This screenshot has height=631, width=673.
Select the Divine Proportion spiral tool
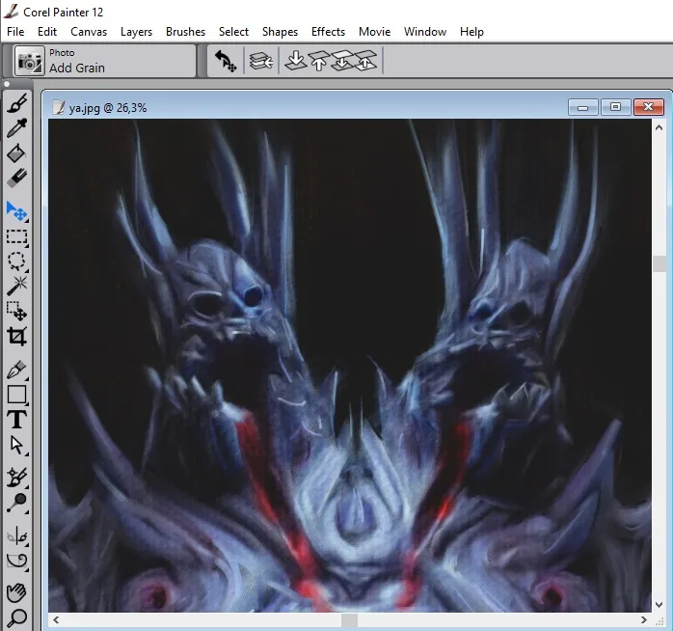point(17,561)
